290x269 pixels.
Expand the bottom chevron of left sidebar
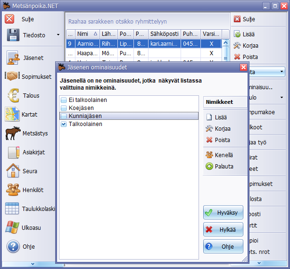(x=32, y=263)
